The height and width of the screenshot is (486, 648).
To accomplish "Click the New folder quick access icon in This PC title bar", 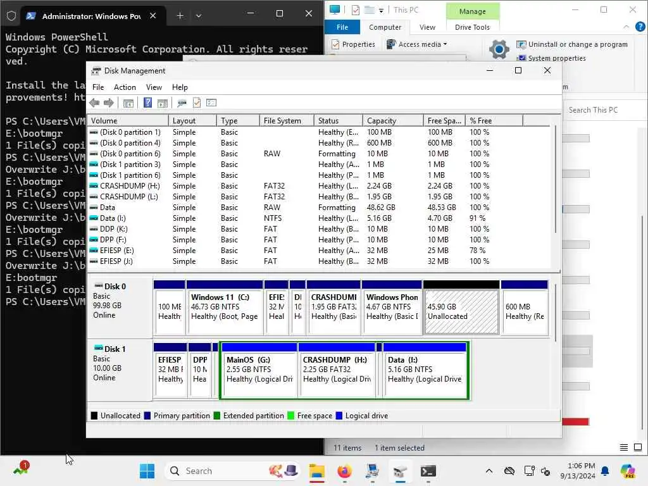I will [370, 10].
